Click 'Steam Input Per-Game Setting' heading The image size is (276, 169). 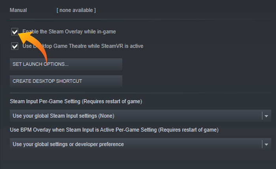click(76, 101)
